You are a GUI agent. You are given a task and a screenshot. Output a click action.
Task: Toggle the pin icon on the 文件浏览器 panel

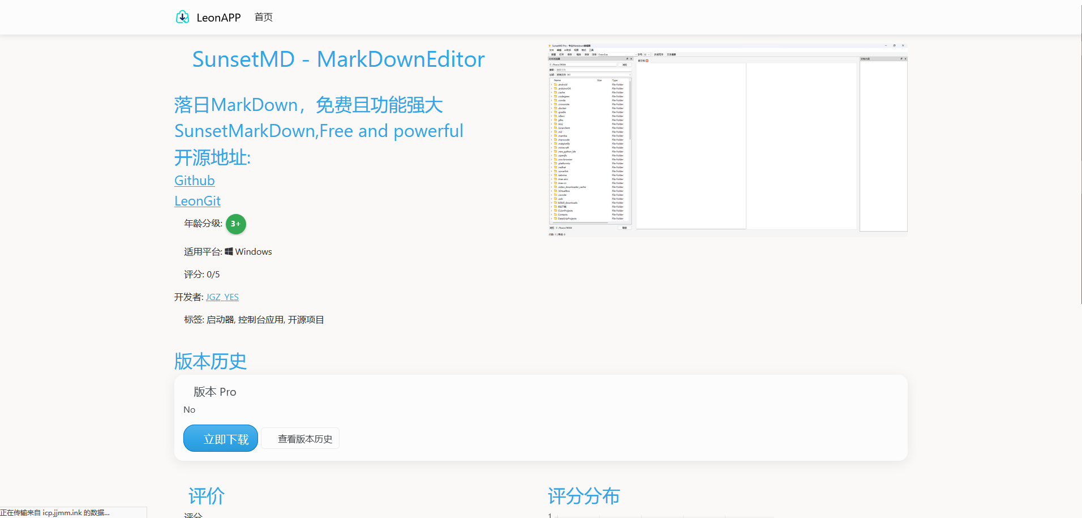[627, 59]
